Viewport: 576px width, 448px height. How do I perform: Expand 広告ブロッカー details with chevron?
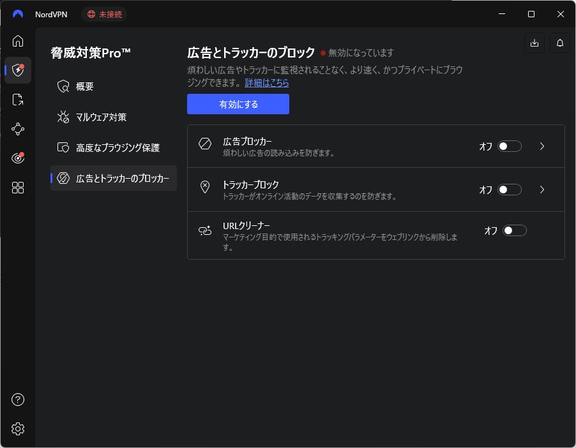[542, 146]
